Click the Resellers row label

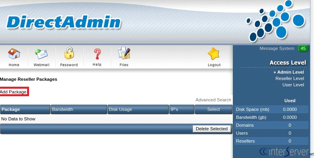pos(245,141)
